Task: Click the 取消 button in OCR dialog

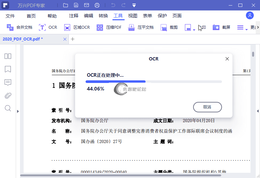Action: coord(207,107)
